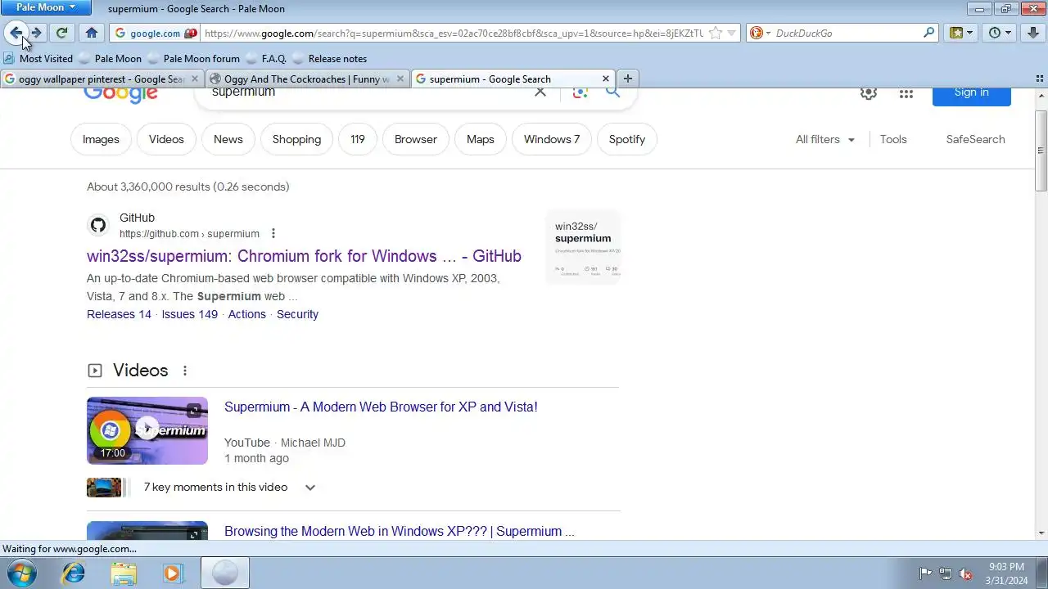Click the google.com site identity badge
This screenshot has height=589, width=1048.
point(156,34)
